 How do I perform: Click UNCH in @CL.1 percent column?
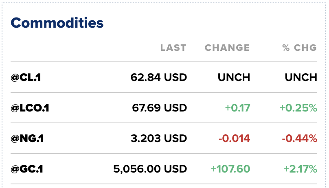point(301,77)
